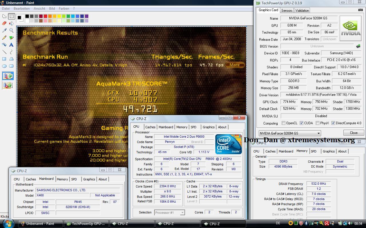Choose opaque selection mode option in Paint
The width and height of the screenshot is (366, 228).
tap(8, 76)
